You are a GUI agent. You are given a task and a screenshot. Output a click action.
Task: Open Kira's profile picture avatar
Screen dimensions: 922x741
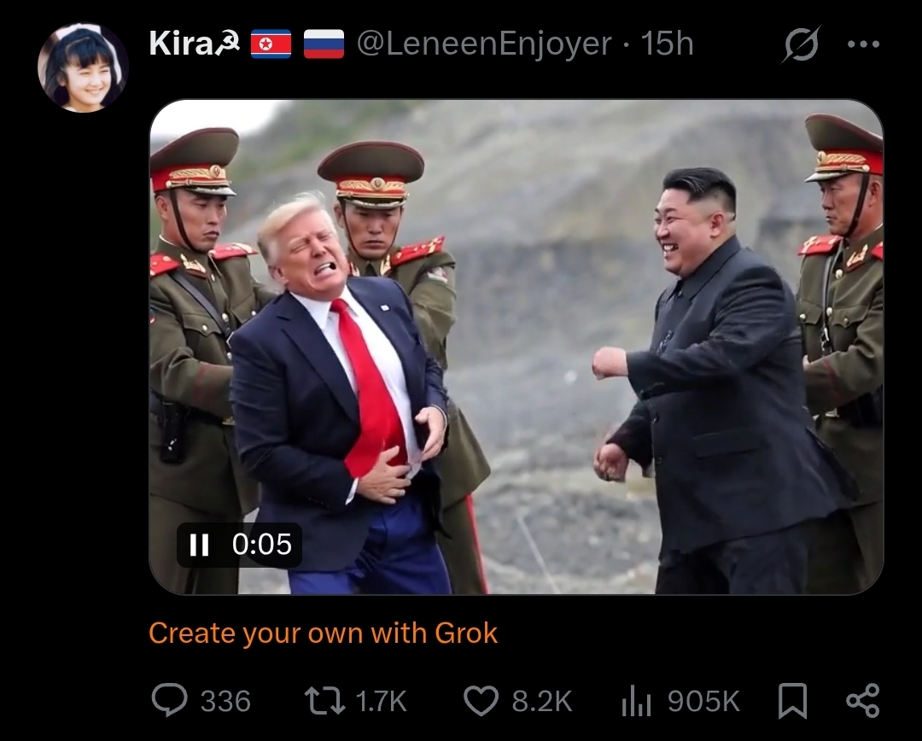point(83,67)
